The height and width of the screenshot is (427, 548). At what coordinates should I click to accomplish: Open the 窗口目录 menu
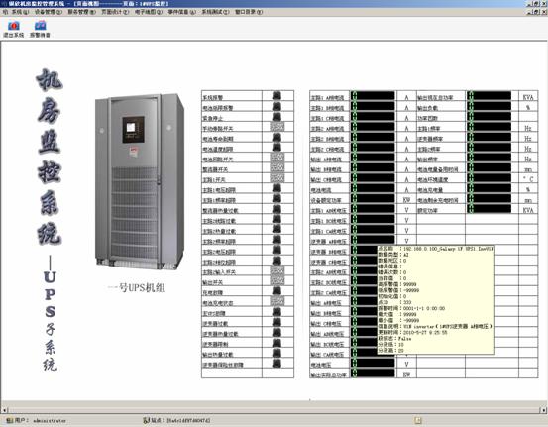(x=249, y=12)
